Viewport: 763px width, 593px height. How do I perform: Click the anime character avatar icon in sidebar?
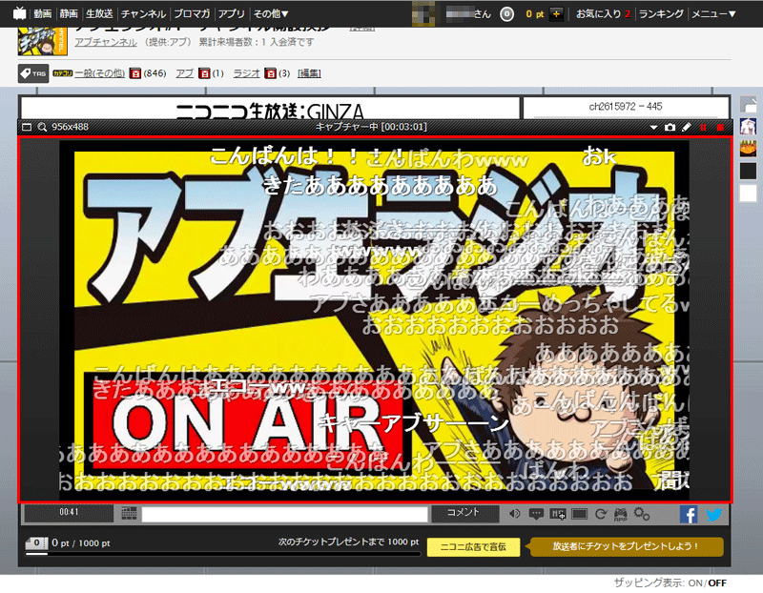point(749,127)
